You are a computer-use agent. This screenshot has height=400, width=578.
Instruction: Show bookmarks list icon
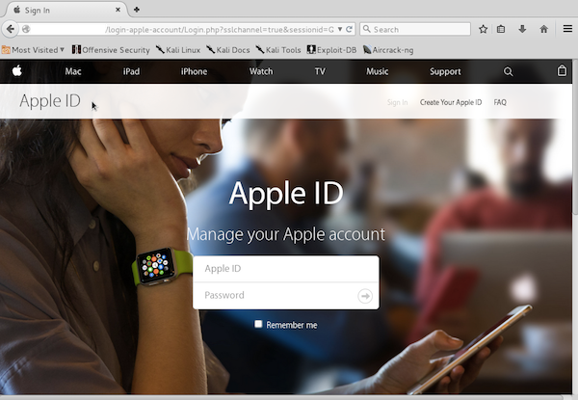pos(501,29)
